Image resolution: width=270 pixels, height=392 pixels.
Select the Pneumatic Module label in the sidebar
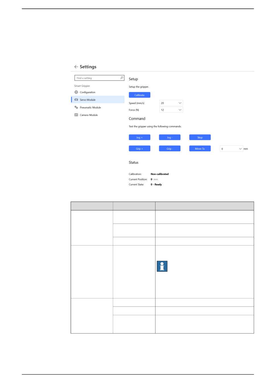click(x=90, y=108)
